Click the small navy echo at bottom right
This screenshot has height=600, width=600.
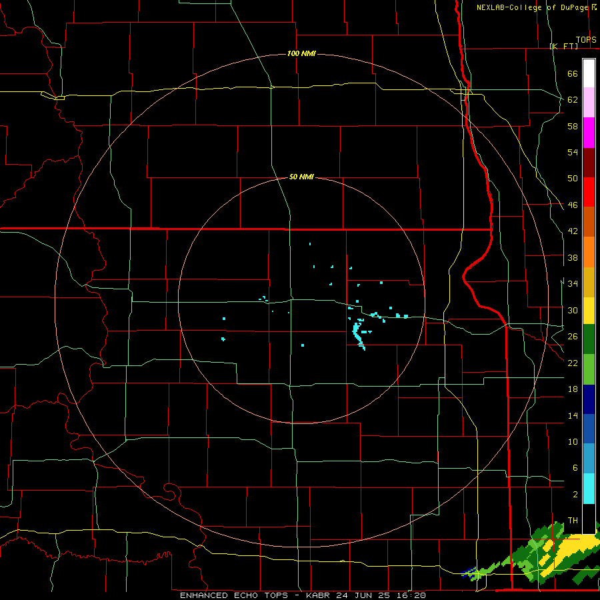[x=469, y=573]
